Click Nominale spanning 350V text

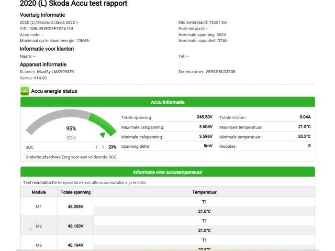[x=202, y=34]
